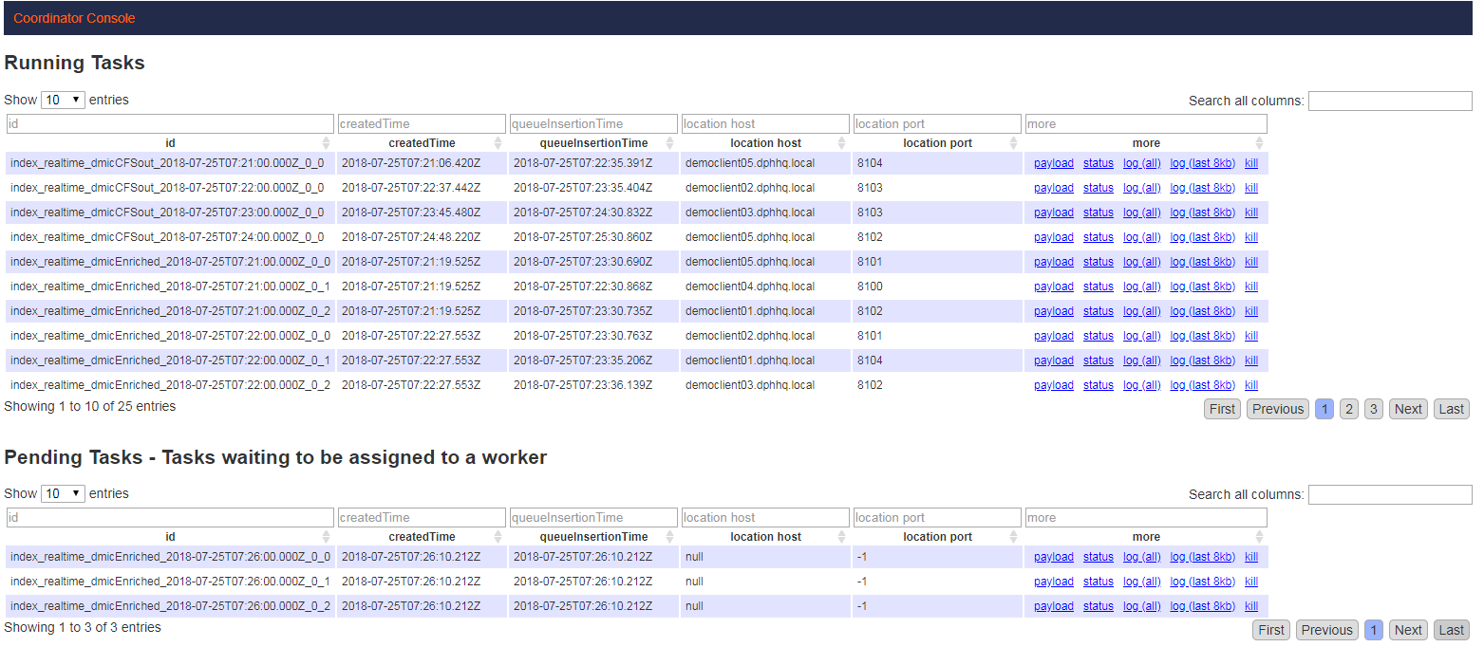Image resolution: width=1484 pixels, height=647 pixels.
Task: Click sort arrows on Running Tasks createdTime column
Action: (x=498, y=143)
